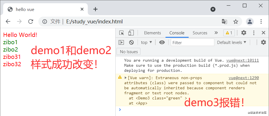Click the yellow warning icon in console
Screen dimensions: 269x116
(x=120, y=77)
